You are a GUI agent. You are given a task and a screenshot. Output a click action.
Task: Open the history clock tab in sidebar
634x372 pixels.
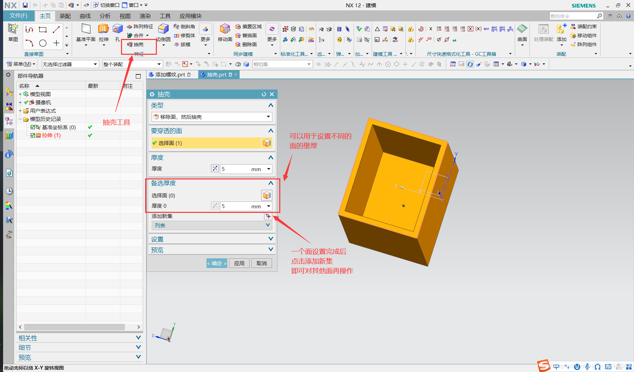pyautogui.click(x=9, y=191)
